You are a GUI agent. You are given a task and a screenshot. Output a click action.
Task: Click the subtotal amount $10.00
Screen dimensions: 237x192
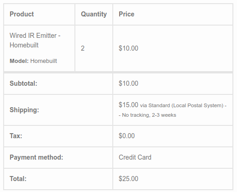coord(128,83)
